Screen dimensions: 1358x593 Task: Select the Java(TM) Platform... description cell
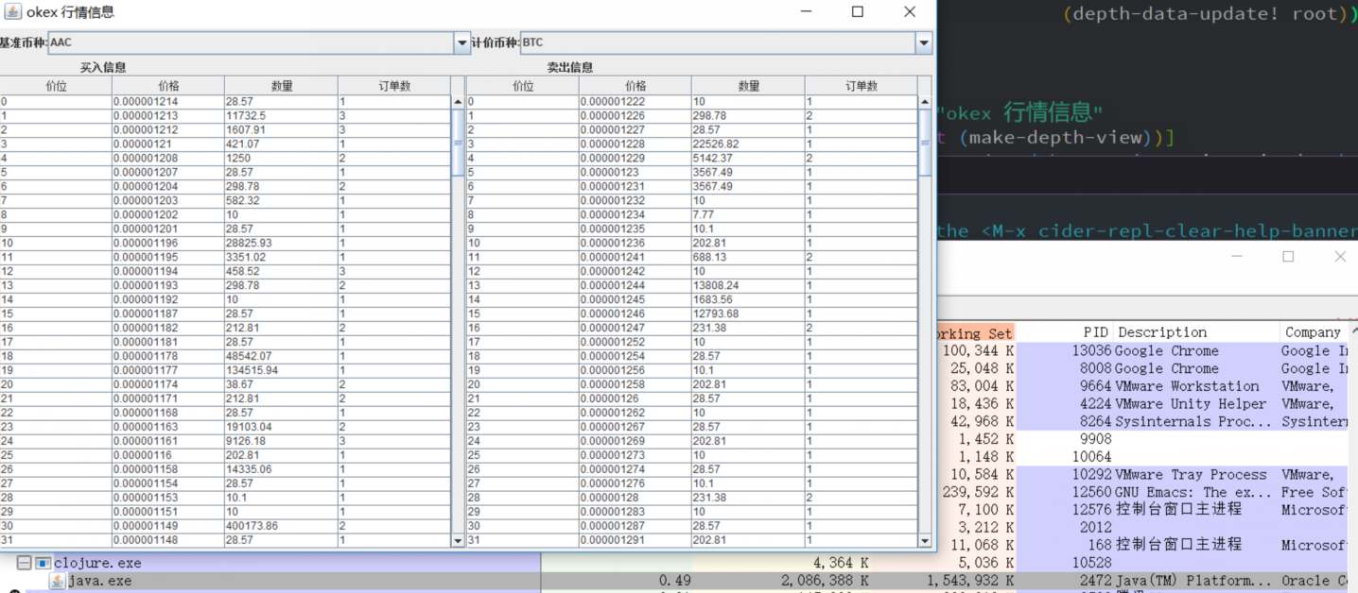(x=1194, y=581)
